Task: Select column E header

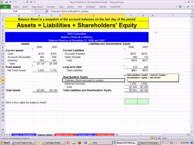Action: tap(93, 15)
